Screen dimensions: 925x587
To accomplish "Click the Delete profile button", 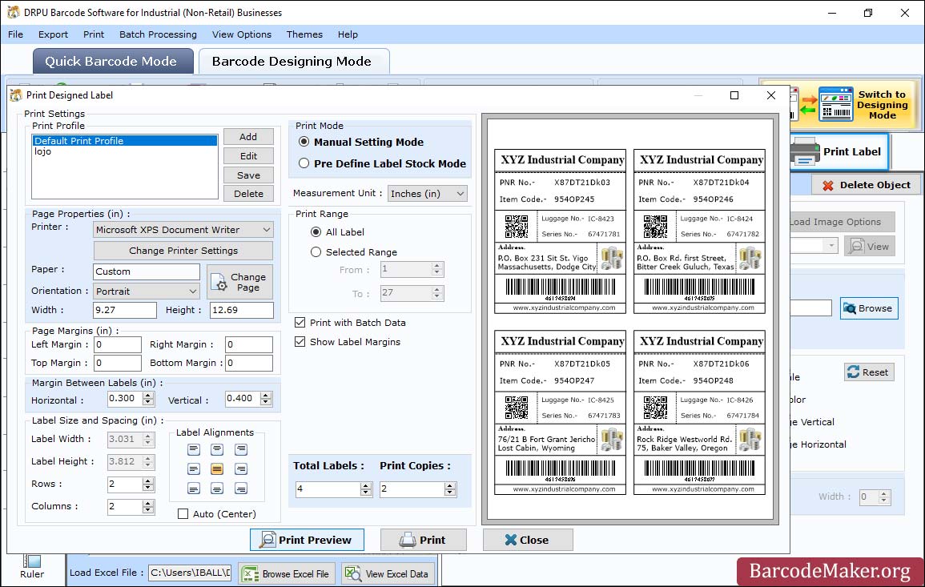I will 248,194.
